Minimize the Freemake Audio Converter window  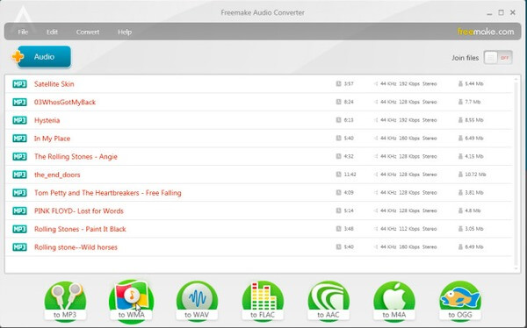coord(489,13)
